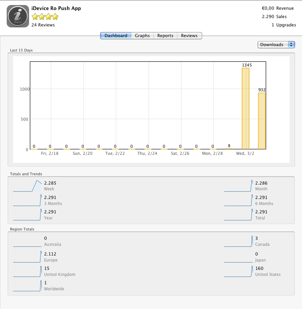This screenshot has height=309, width=302.
Task: Click the Canada region label
Action: (263, 244)
